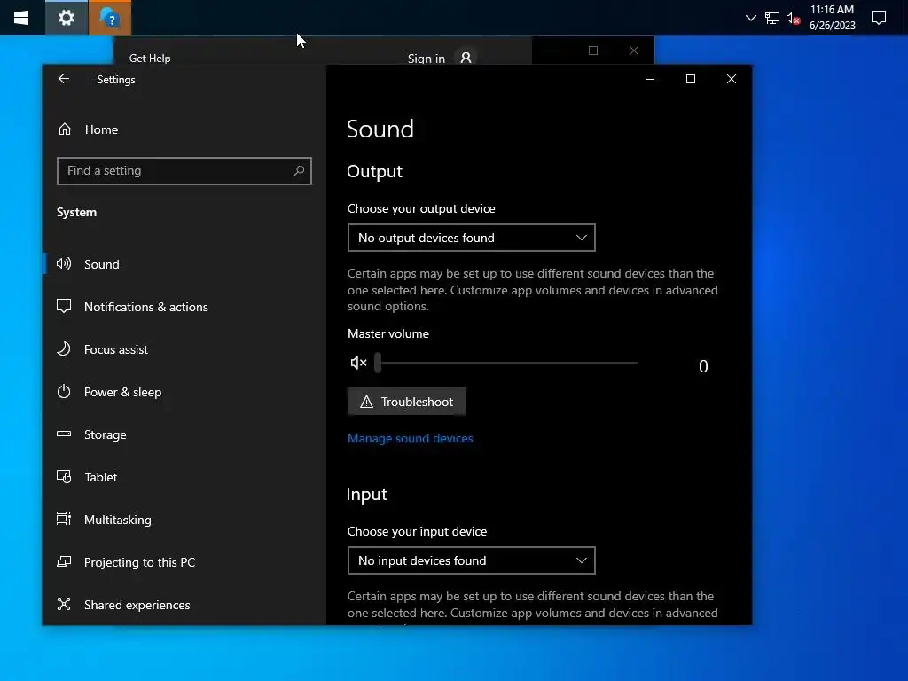Open the clock showing 11:16 AM
This screenshot has width=908, height=681.
click(x=832, y=18)
